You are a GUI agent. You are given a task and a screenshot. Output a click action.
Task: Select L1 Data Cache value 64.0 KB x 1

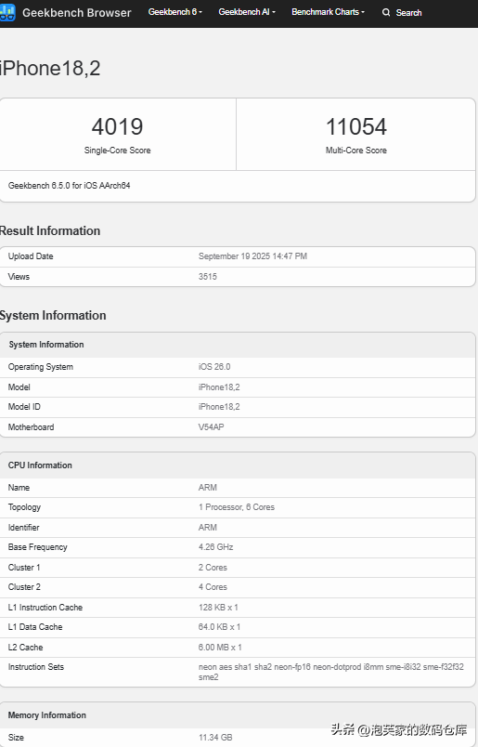coord(219,627)
